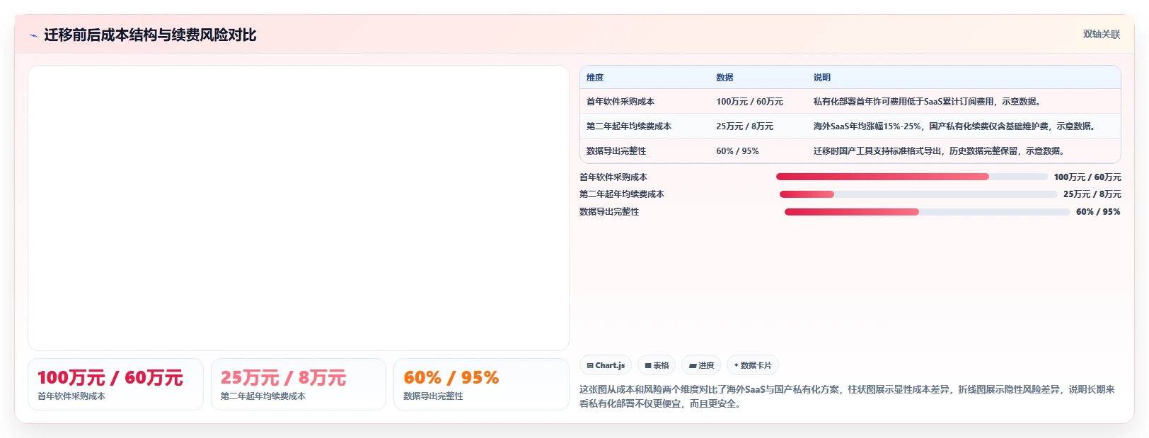Click table cell 数据导出完整性
Viewport: 1149px width, 438px height.
(616, 151)
